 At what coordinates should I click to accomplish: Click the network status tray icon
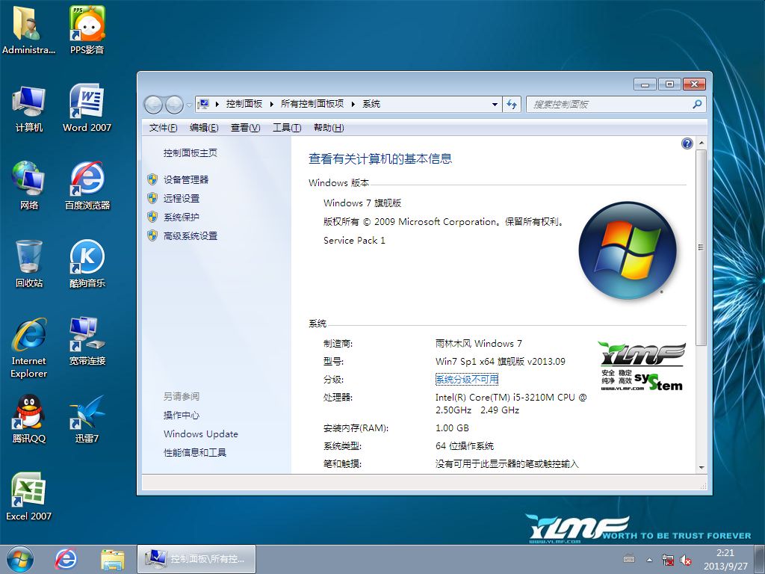click(x=667, y=560)
